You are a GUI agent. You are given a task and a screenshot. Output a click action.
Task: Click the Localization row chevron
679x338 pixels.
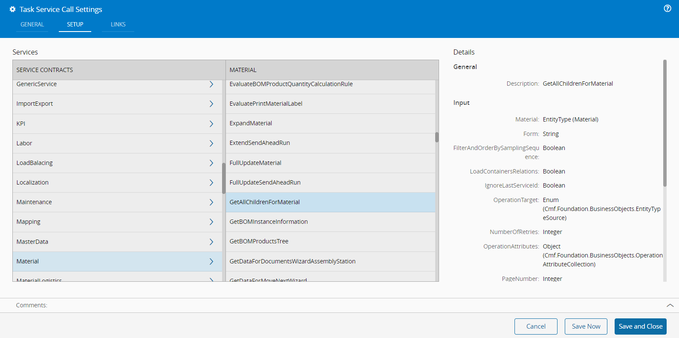pyautogui.click(x=211, y=182)
